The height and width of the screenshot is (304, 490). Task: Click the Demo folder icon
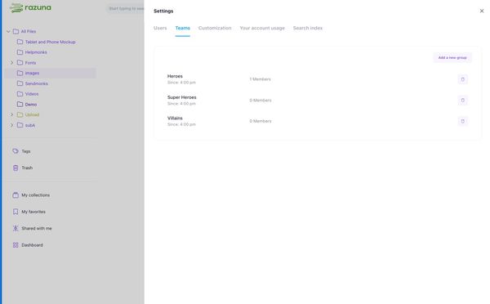click(x=20, y=104)
